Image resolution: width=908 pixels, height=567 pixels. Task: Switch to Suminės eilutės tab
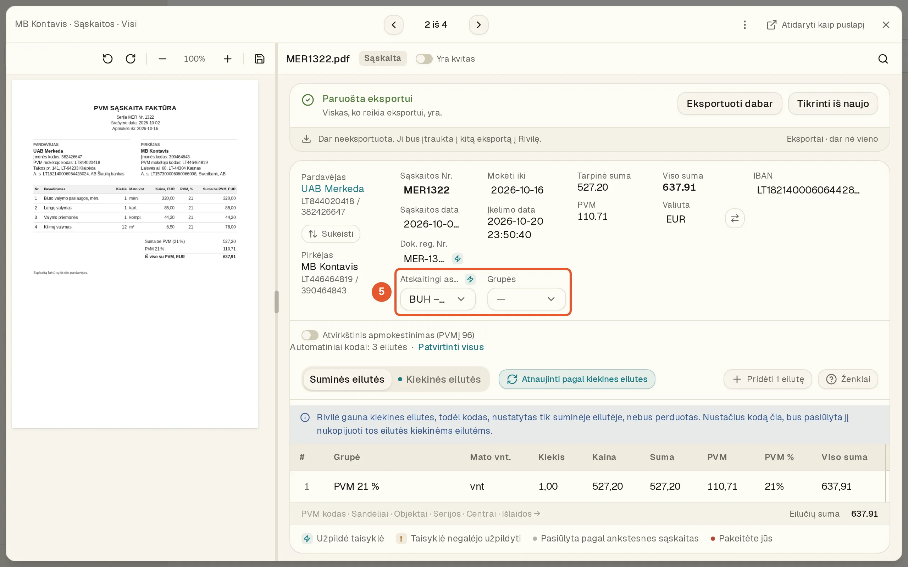click(347, 379)
